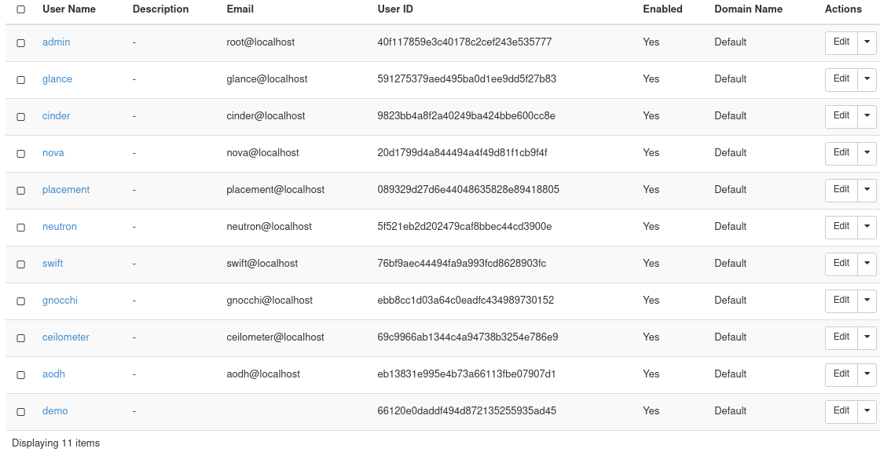Expand ceilometer row actions arrow
This screenshot has width=880, height=452.
(867, 337)
